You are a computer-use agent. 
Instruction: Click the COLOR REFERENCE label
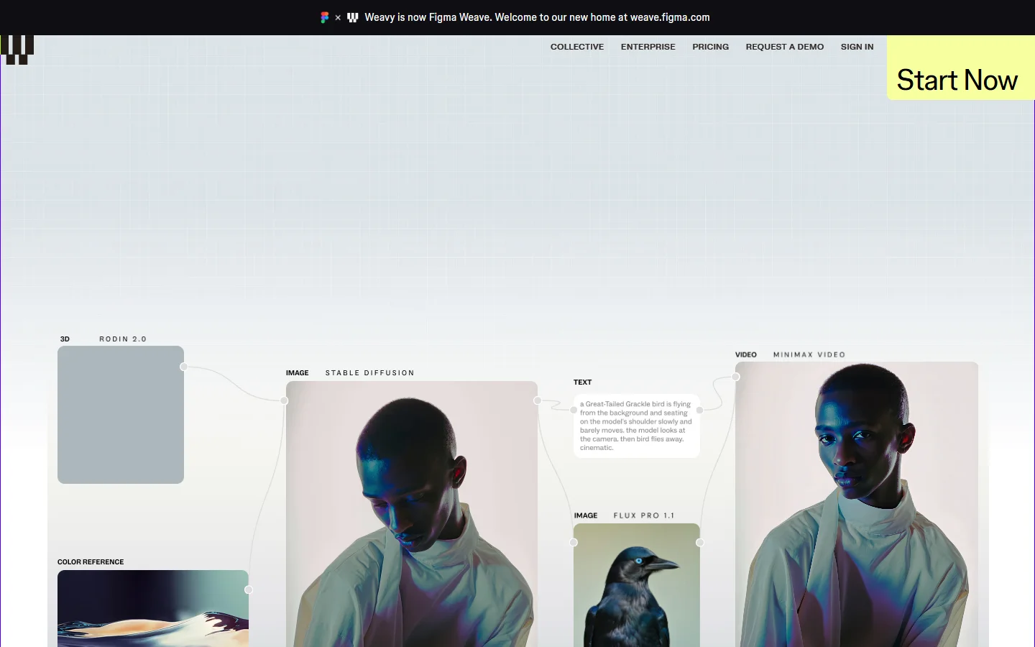coord(91,562)
